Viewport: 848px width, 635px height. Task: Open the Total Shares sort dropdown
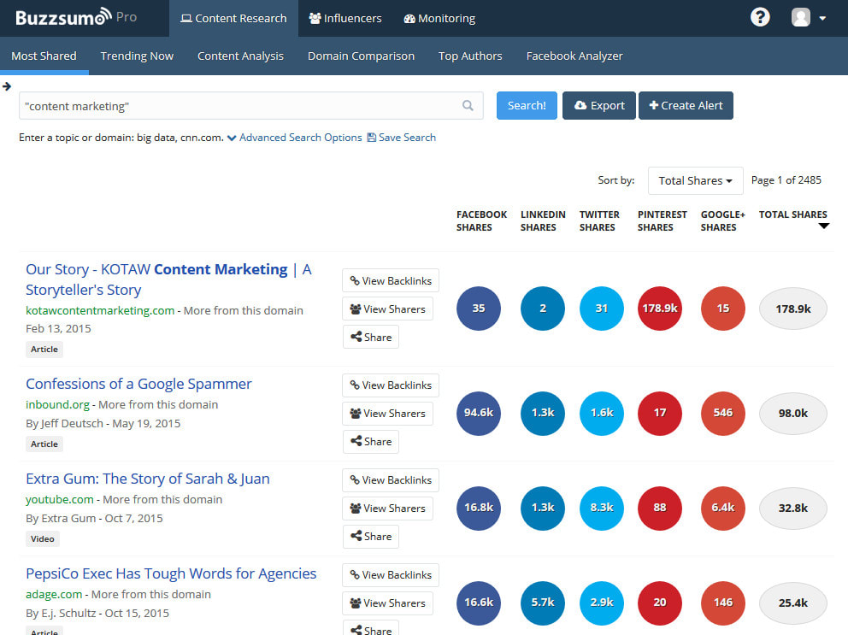pos(696,180)
